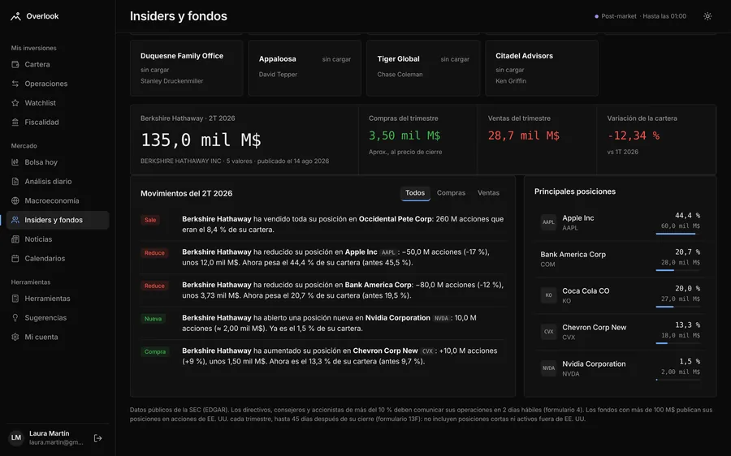
Task: Toggle the light theme sun icon
Action: [707, 16]
